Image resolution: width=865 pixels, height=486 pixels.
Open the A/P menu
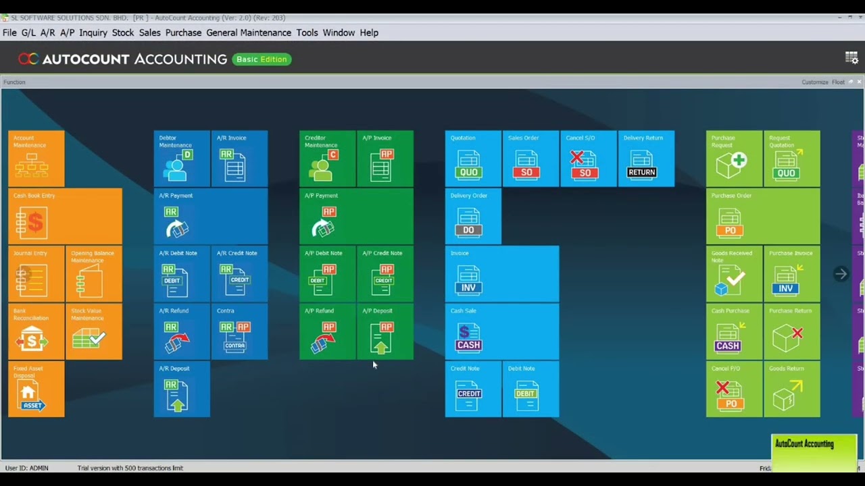pos(67,32)
